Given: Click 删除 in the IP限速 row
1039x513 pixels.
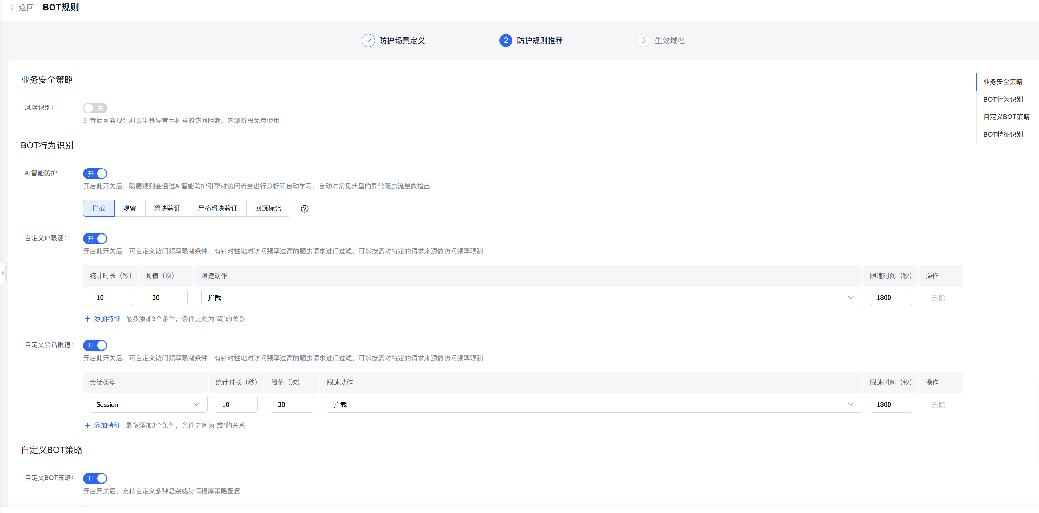Looking at the screenshot, I should [939, 298].
